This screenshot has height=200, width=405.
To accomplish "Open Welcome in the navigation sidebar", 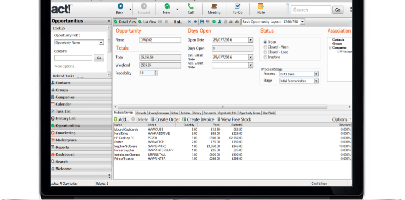I will (x=81, y=169).
